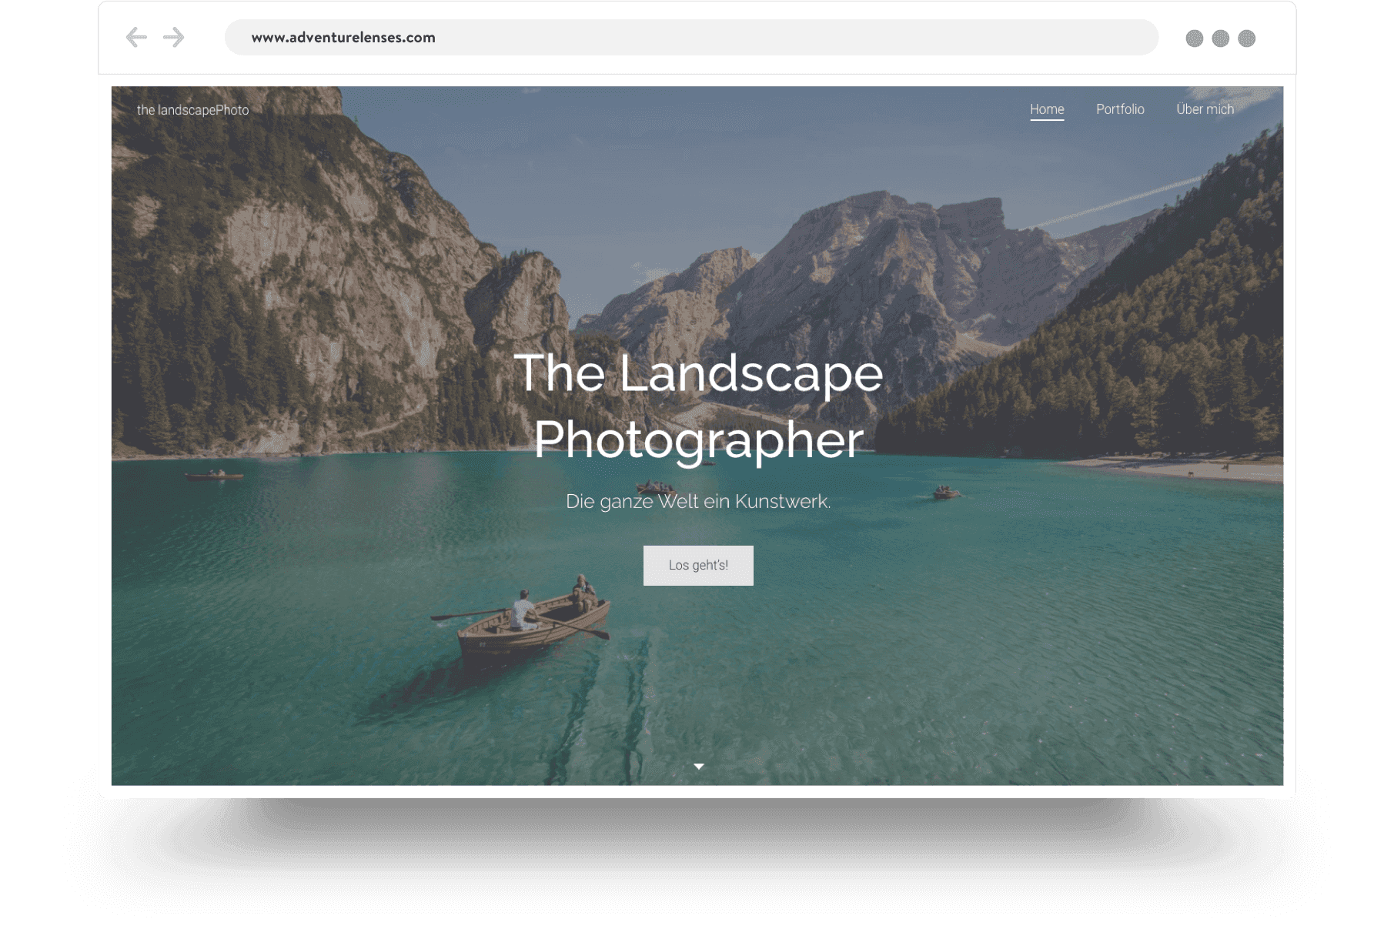This screenshot has height=929, width=1394.
Task: Click the middle gray dot in browser bar
Action: point(1220,38)
